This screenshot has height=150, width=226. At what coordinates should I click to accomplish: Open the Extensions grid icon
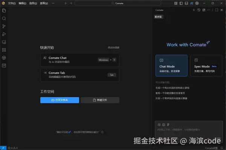[x=4, y=50]
